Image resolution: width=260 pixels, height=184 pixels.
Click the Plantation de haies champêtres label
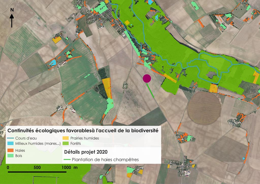pyautogui.click(x=106, y=160)
